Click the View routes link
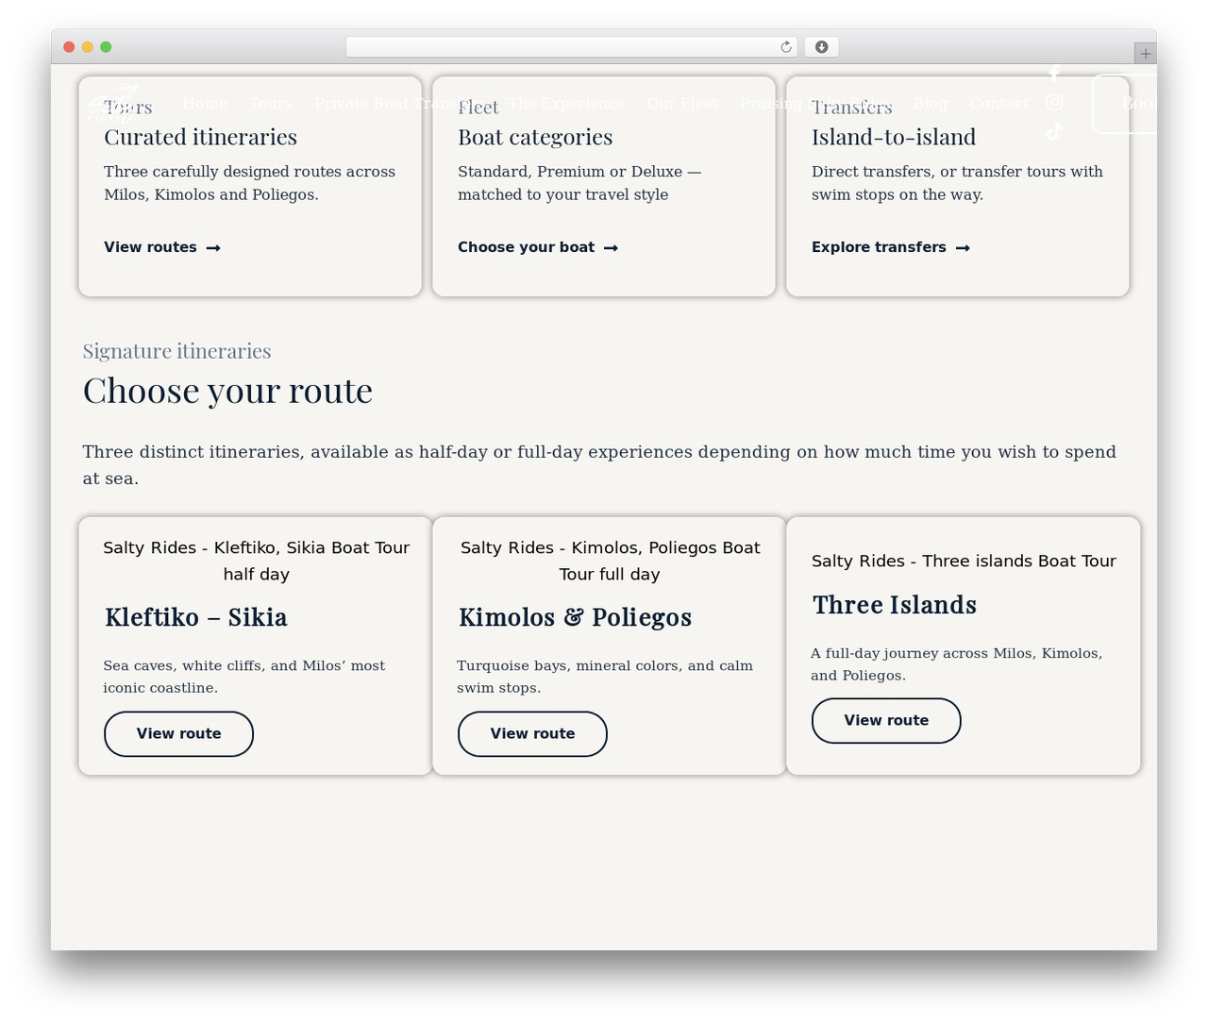The height and width of the screenshot is (1023, 1208). point(162,247)
